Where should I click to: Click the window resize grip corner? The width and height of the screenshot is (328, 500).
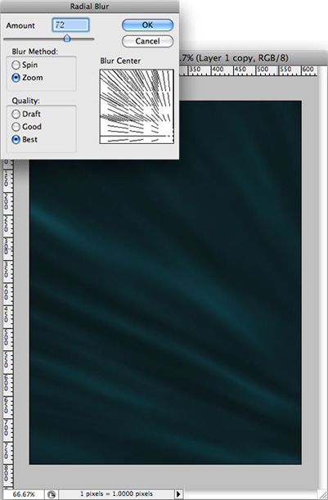coord(322,494)
